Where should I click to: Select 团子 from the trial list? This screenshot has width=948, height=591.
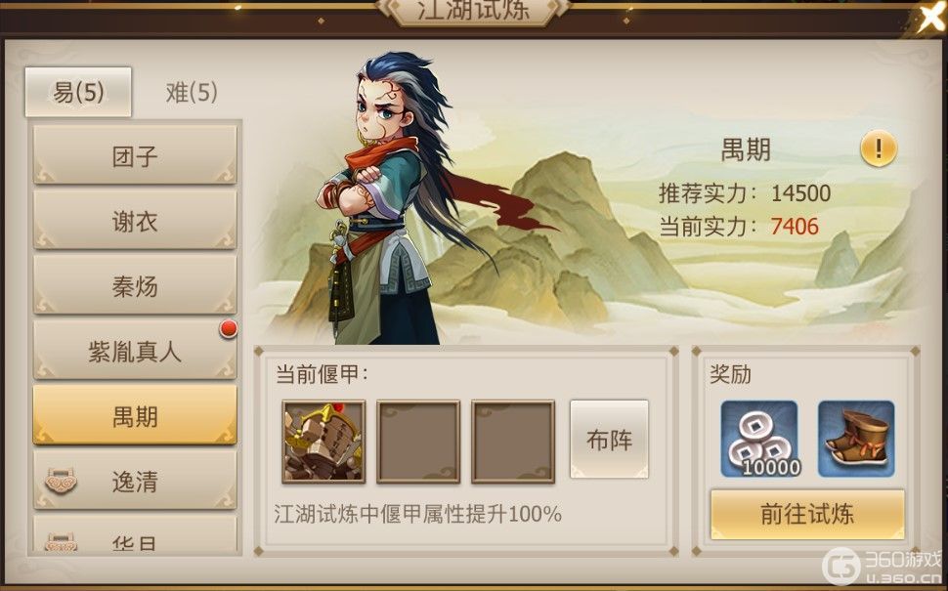[135, 155]
